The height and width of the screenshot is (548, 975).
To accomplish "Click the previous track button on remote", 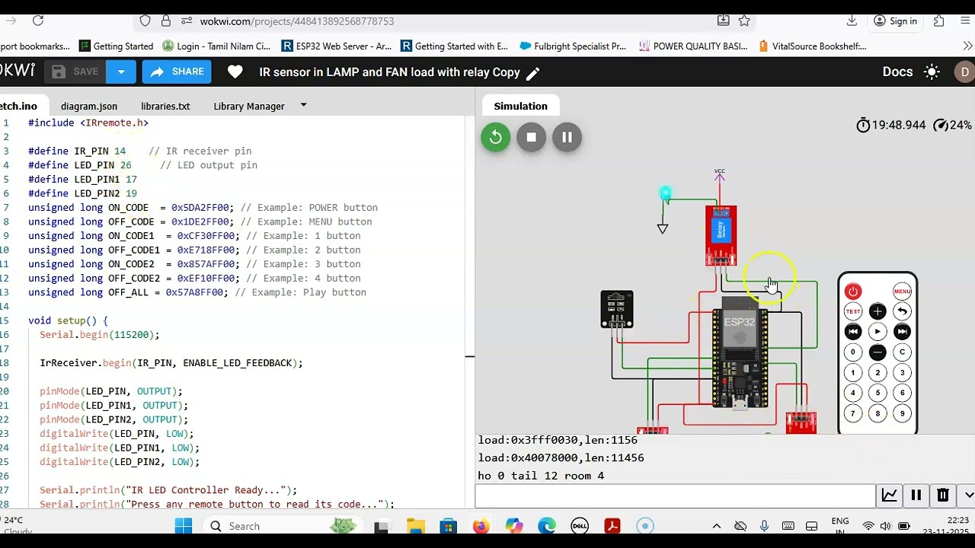I will (852, 332).
